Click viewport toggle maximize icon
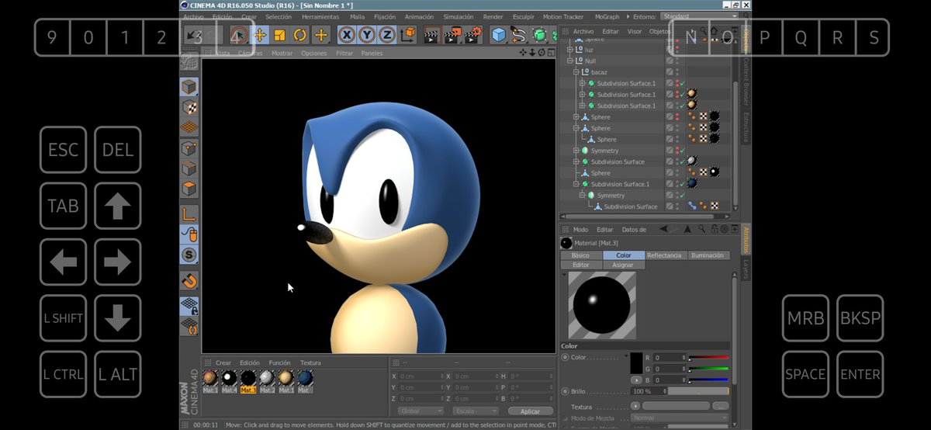Viewport: 931px width, 430px height. click(x=552, y=53)
